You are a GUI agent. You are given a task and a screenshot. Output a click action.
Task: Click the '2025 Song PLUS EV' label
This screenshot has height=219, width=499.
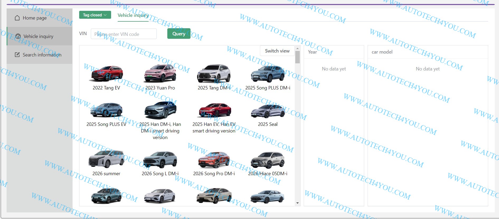pyautogui.click(x=106, y=124)
